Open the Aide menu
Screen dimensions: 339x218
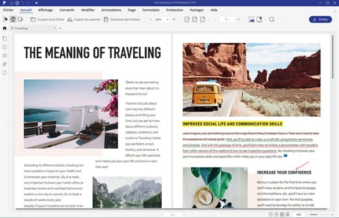[214, 10]
